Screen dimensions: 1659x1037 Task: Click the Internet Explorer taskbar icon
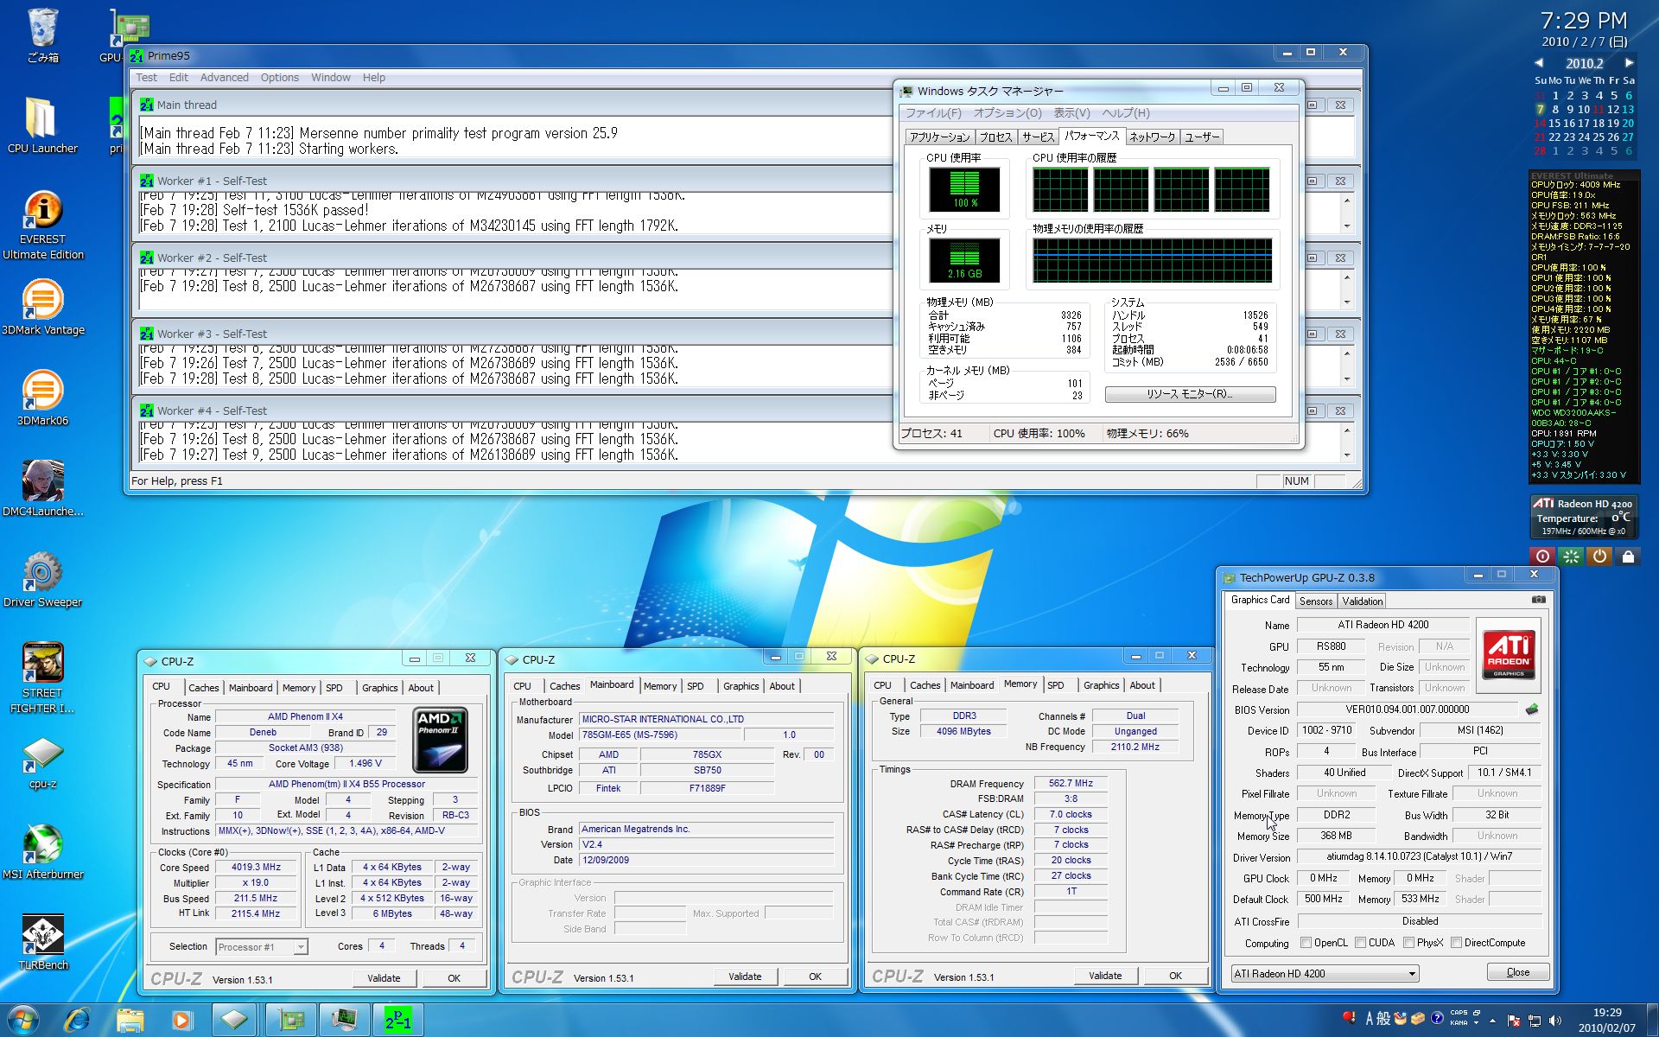click(x=78, y=1020)
